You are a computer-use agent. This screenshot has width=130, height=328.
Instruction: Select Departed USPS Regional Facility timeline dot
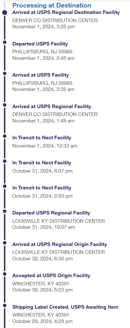tap(5, 212)
